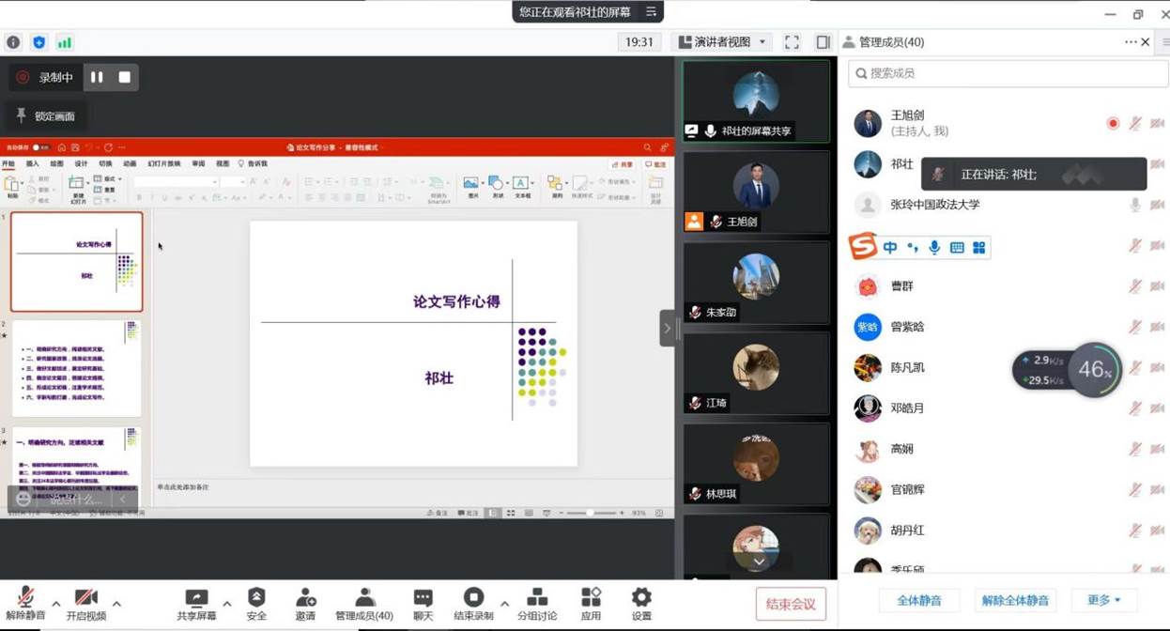
Task: Click the 结束会议 button
Action: pos(791,604)
